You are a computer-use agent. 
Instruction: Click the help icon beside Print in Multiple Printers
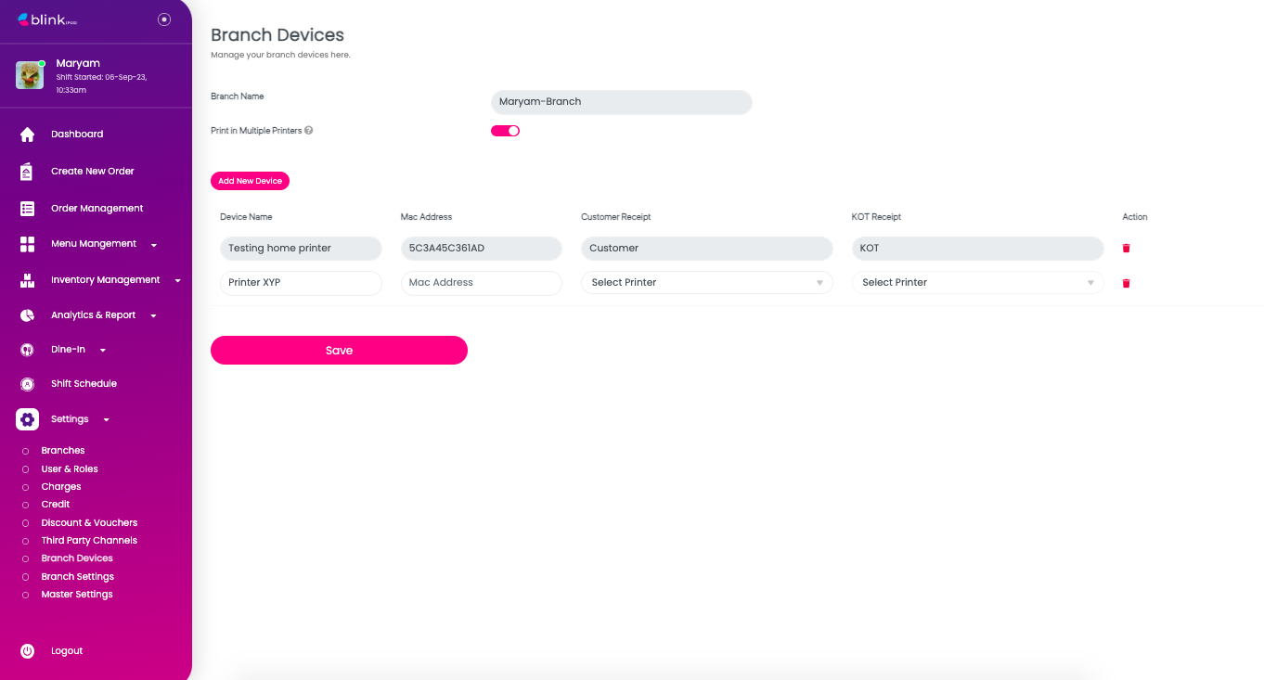click(x=309, y=131)
